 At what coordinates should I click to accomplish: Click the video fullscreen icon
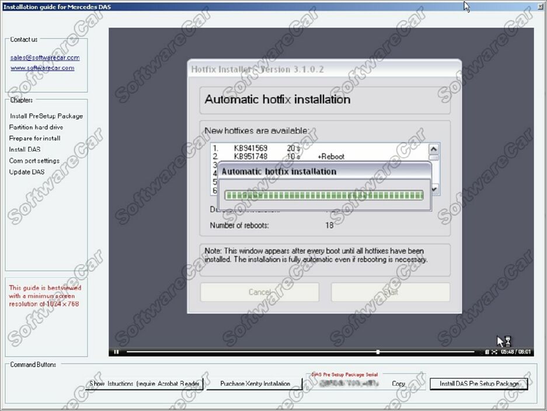(494, 352)
